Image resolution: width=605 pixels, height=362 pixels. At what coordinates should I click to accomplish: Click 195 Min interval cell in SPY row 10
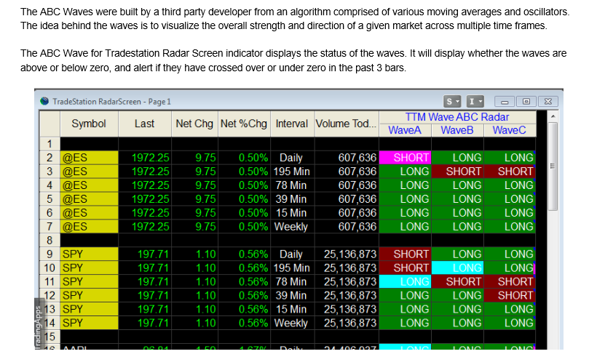click(x=293, y=268)
